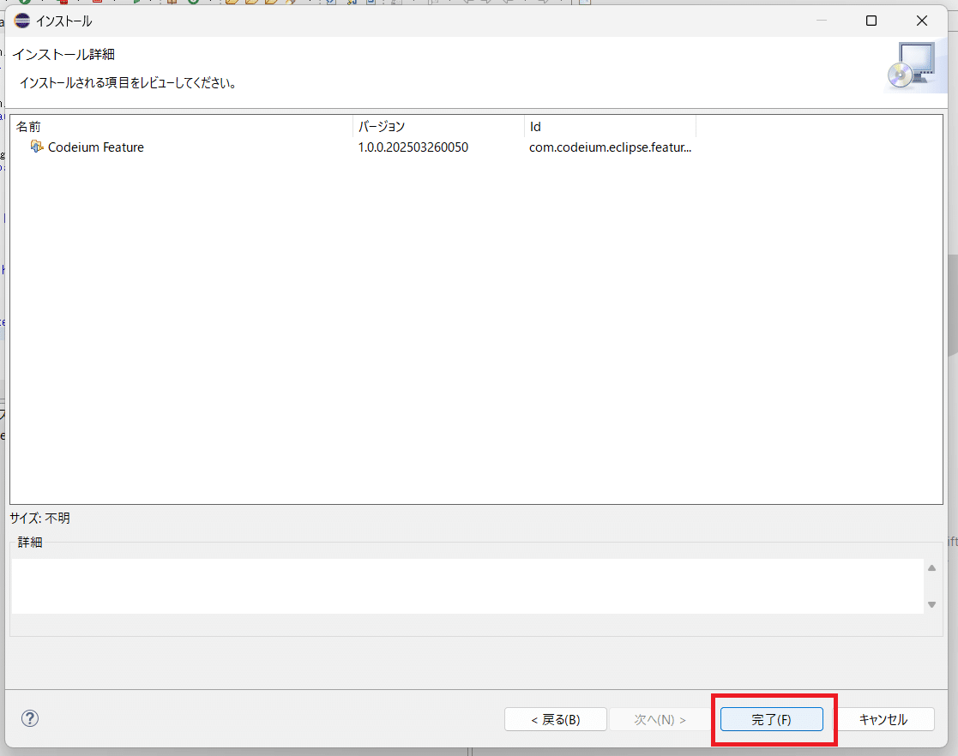
Task: Maximize the インストール dialog window
Action: [871, 21]
